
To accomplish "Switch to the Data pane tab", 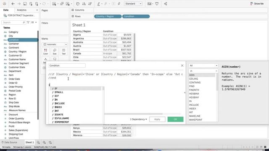I will [x=6, y=10].
